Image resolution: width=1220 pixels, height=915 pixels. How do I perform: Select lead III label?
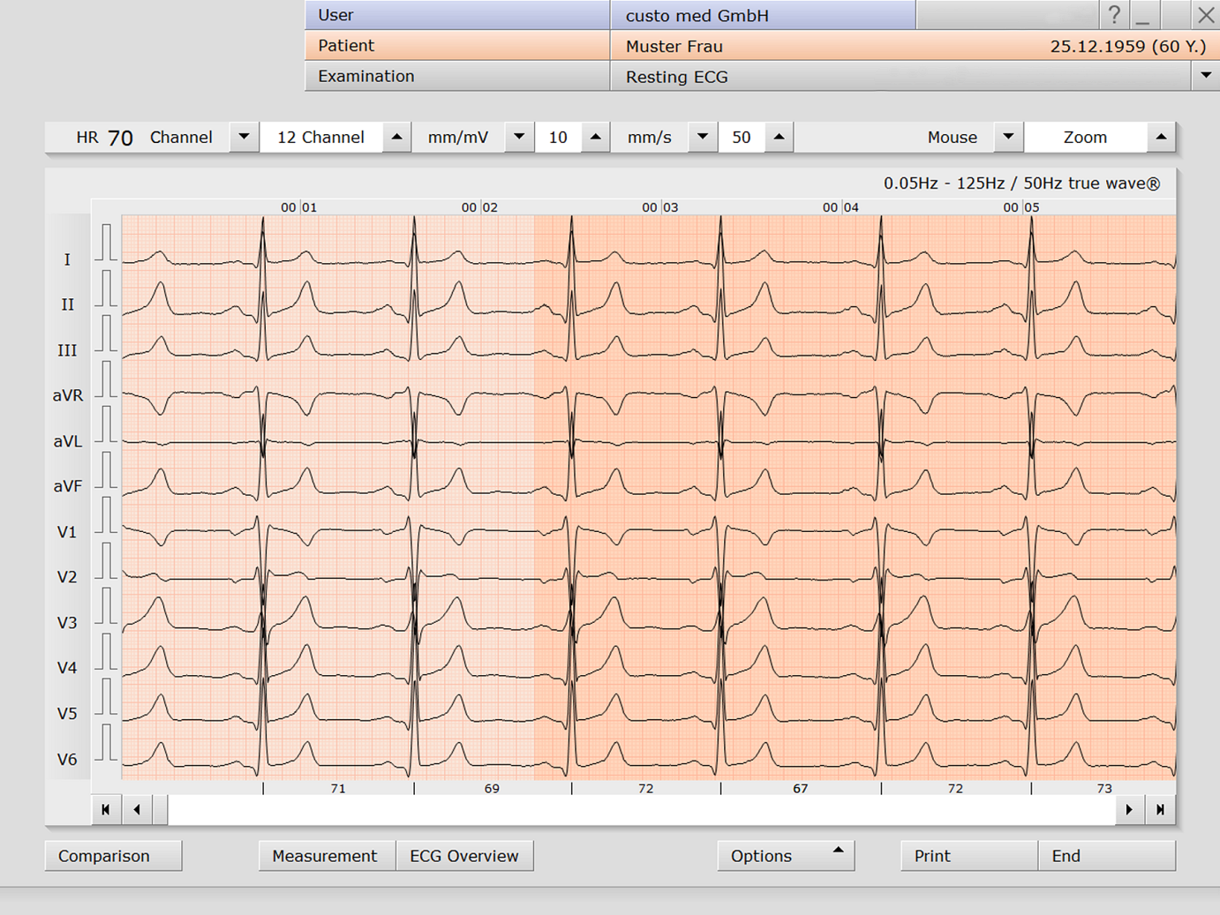pos(67,350)
